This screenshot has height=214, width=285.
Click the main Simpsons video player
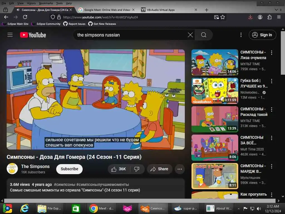96,99
